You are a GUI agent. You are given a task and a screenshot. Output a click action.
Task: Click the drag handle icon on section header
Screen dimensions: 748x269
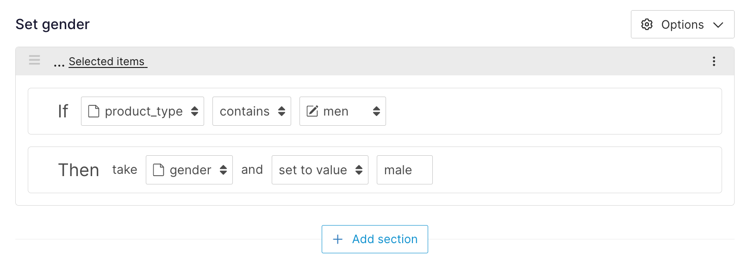pos(35,60)
